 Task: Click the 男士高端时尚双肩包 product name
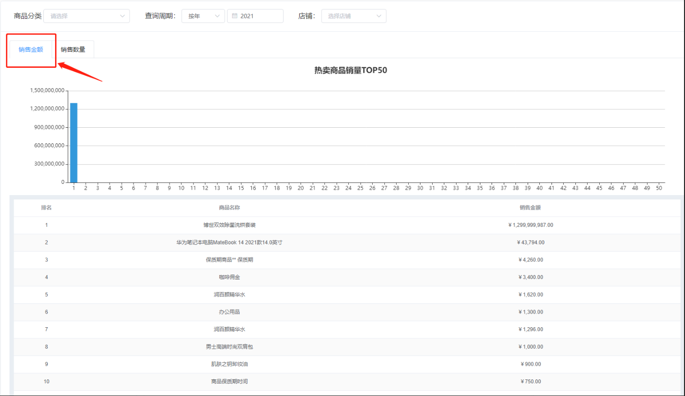(x=229, y=347)
